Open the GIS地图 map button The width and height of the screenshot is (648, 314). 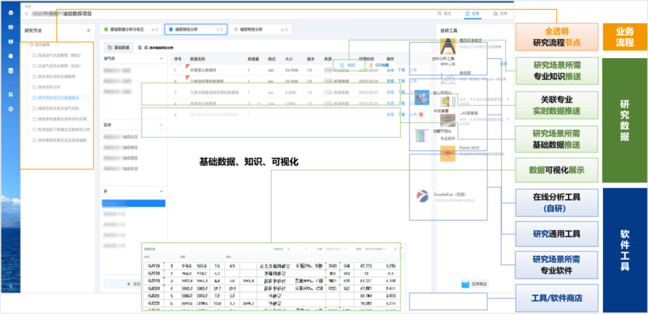[x=379, y=64]
